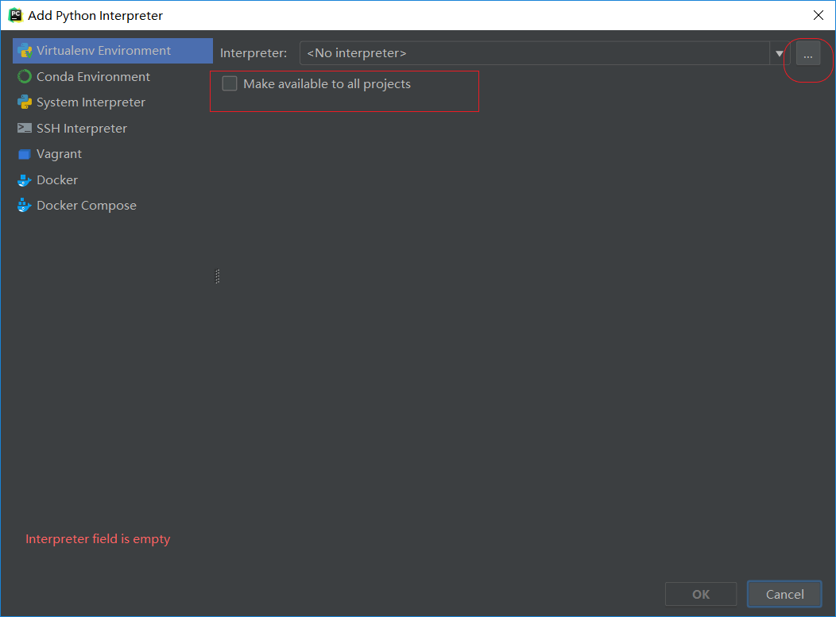
Task: Click the PyCharm logo in title bar
Action: (x=15, y=15)
